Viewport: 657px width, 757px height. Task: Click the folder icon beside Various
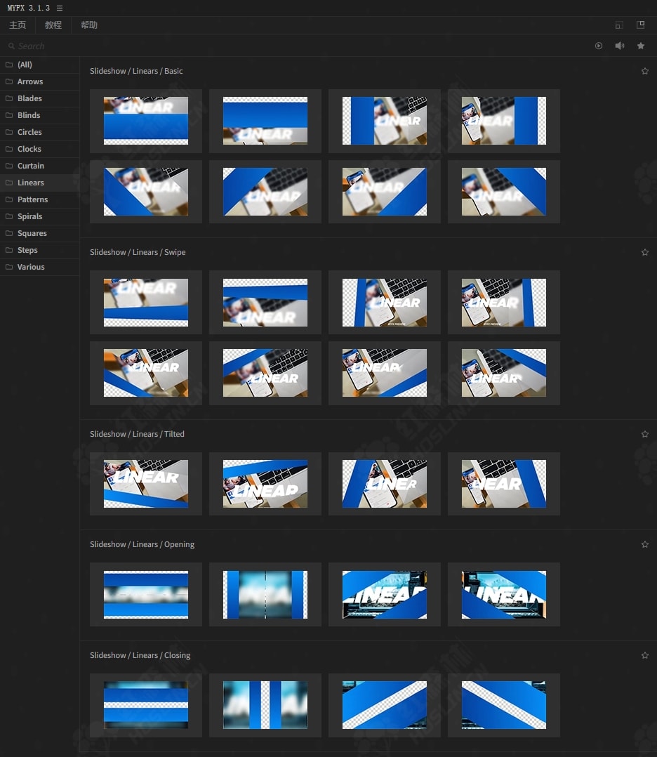9,267
